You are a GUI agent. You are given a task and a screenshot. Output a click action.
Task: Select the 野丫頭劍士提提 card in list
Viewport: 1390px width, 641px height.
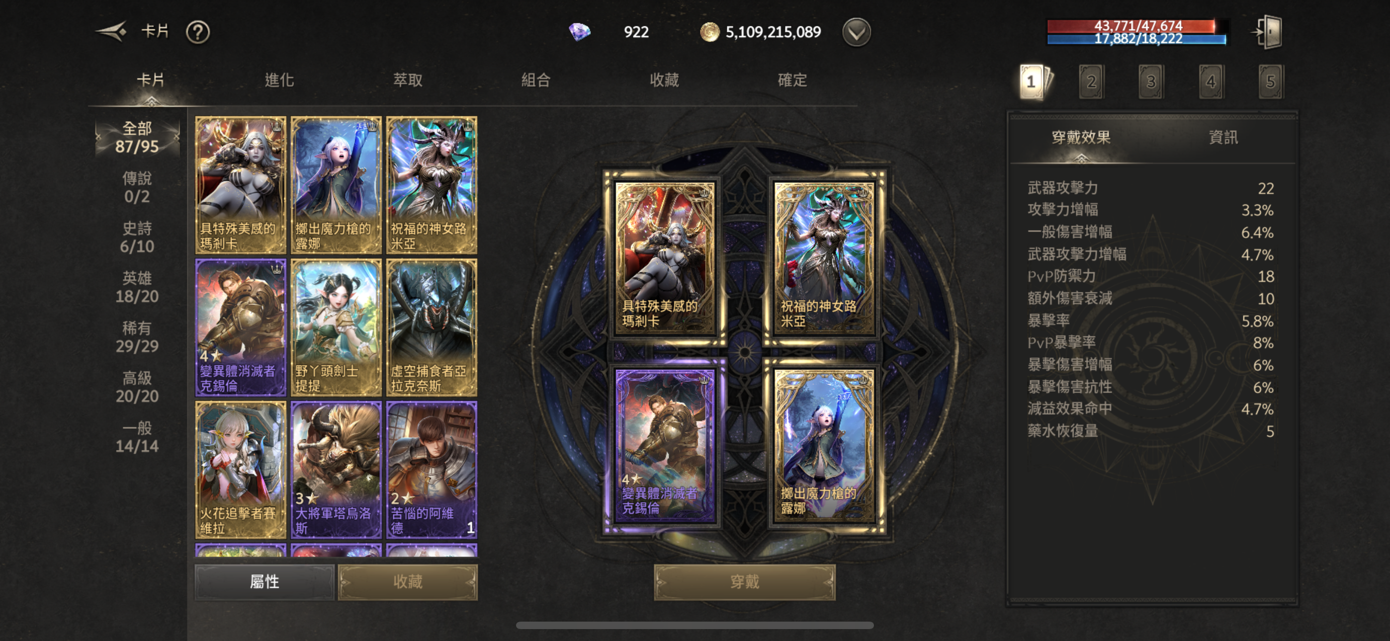336,327
